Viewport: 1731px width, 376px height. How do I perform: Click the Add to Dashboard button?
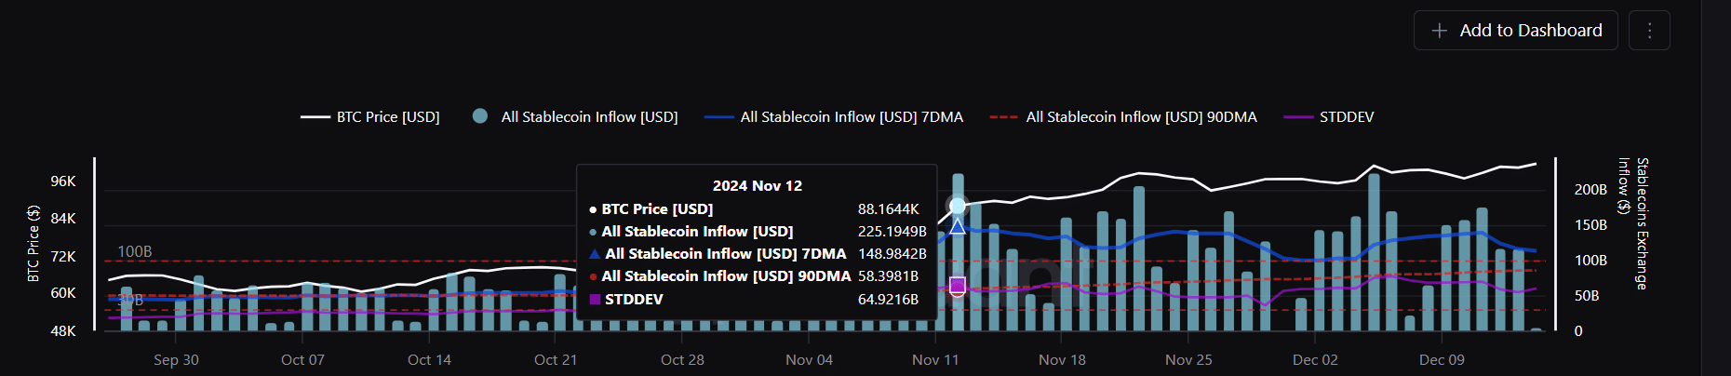(x=1515, y=31)
